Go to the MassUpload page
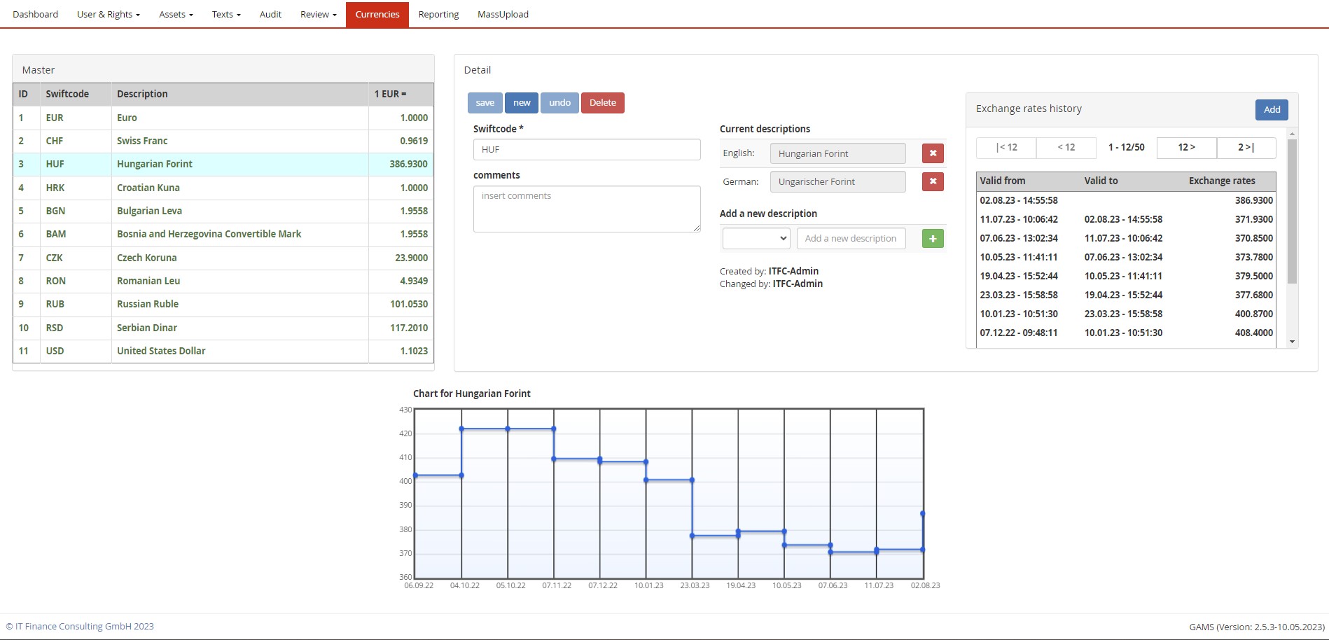This screenshot has width=1329, height=640. (503, 14)
